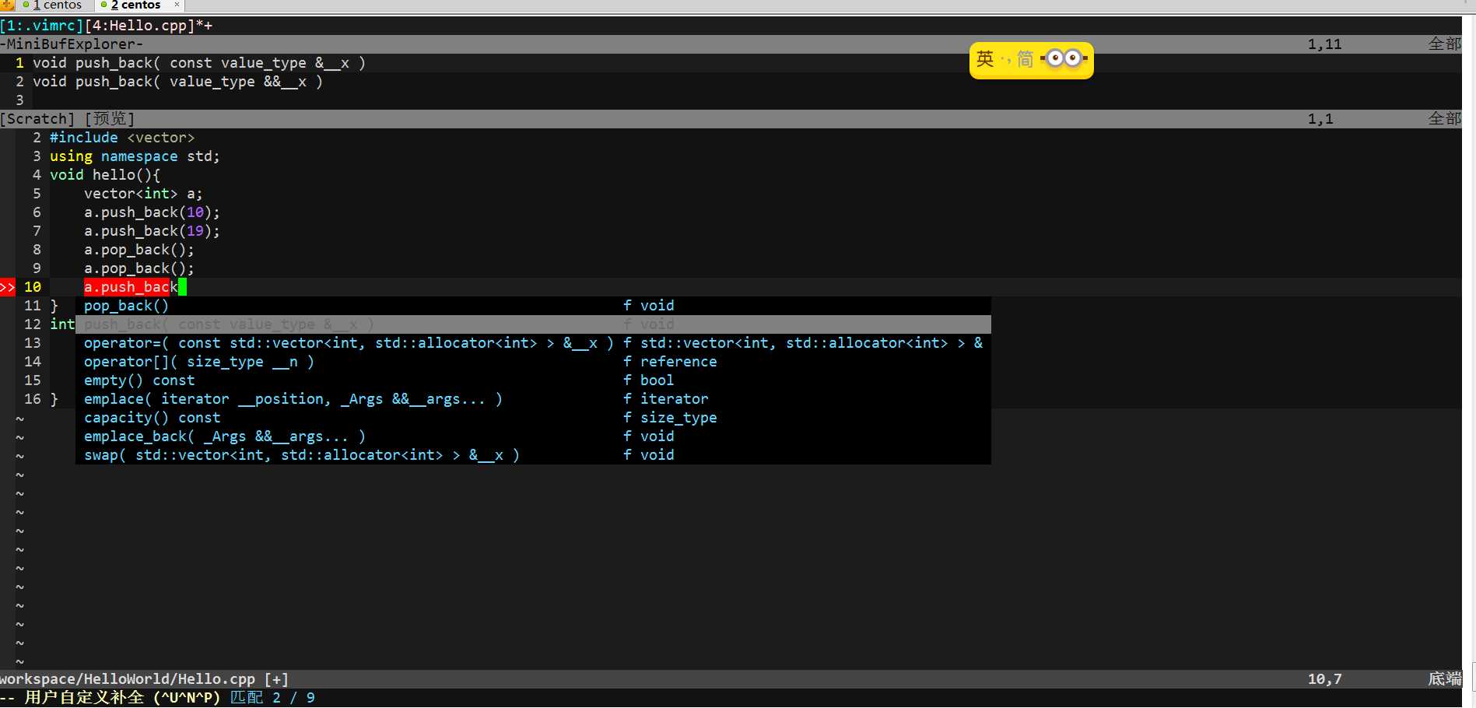Click the 'void hello(){' line
Screen dimensions: 1476x708
click(105, 175)
